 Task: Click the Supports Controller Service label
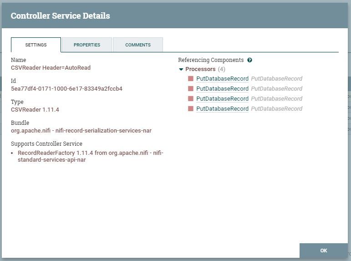tap(46, 144)
